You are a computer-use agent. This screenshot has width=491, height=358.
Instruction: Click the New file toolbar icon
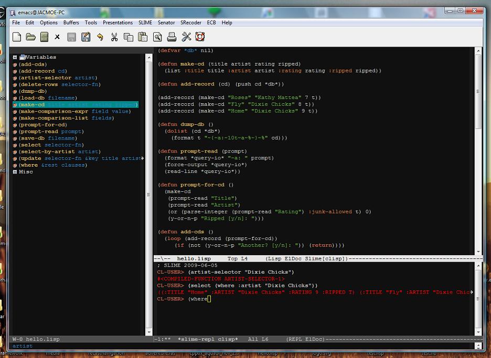17,37
